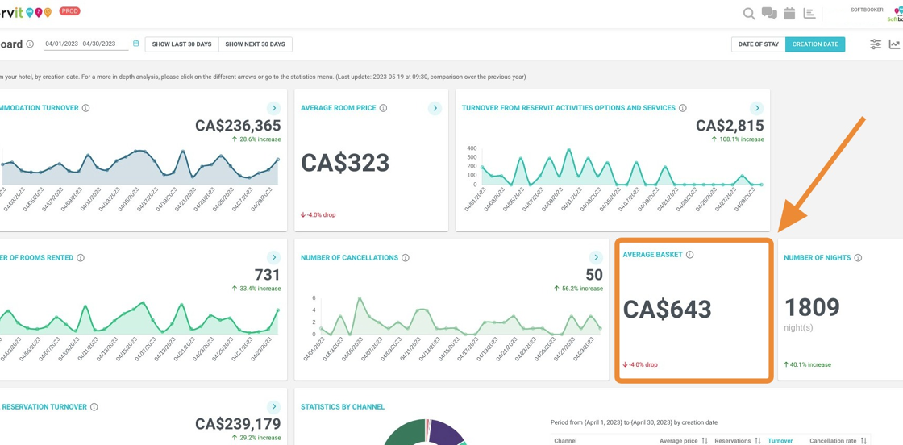This screenshot has width=903, height=445.
Task: Select the Creation Date toggle
Action: click(815, 44)
